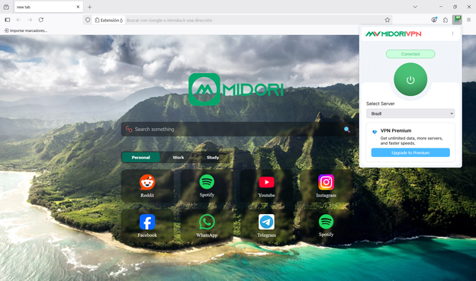Bookmark this page with the star icon
The width and height of the screenshot is (476, 281).
(x=387, y=20)
